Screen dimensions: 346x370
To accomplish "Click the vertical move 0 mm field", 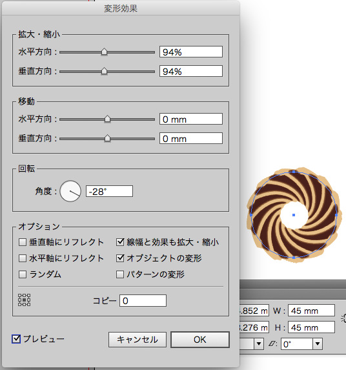I will pos(191,138).
